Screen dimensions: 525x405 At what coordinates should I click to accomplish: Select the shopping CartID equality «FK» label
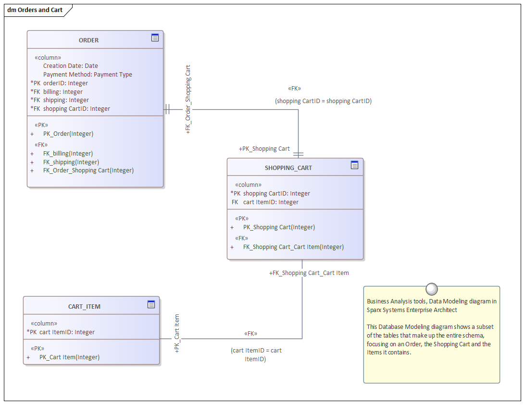pos(322,101)
